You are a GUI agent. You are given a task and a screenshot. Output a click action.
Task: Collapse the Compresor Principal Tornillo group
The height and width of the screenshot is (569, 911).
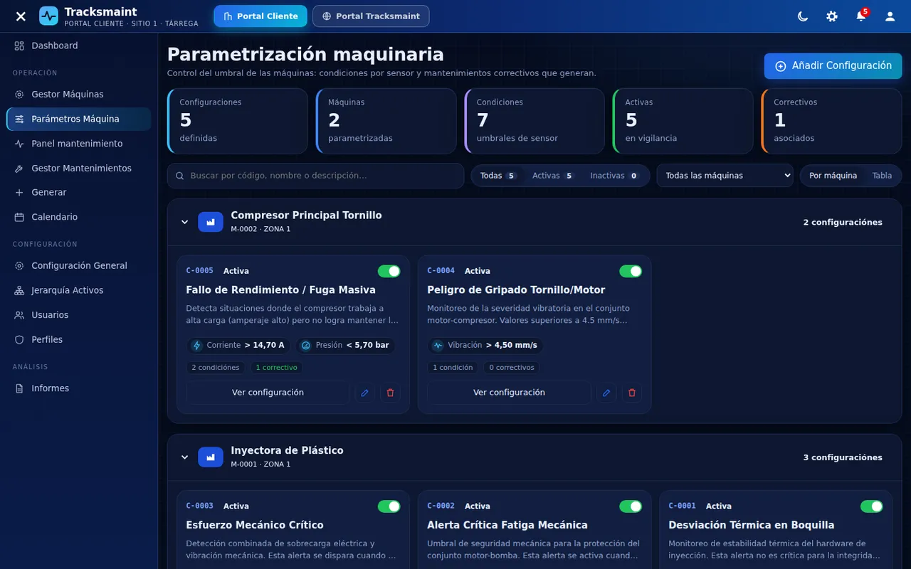click(185, 222)
